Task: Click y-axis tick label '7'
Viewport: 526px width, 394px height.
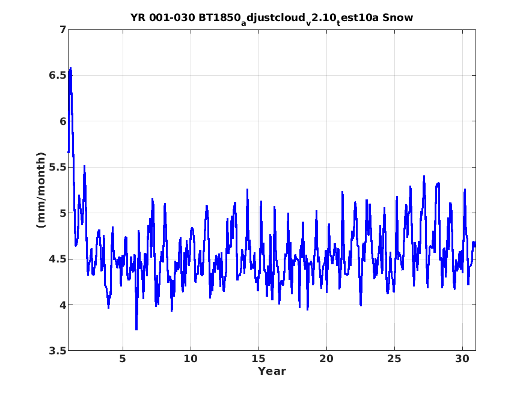Action: click(63, 30)
